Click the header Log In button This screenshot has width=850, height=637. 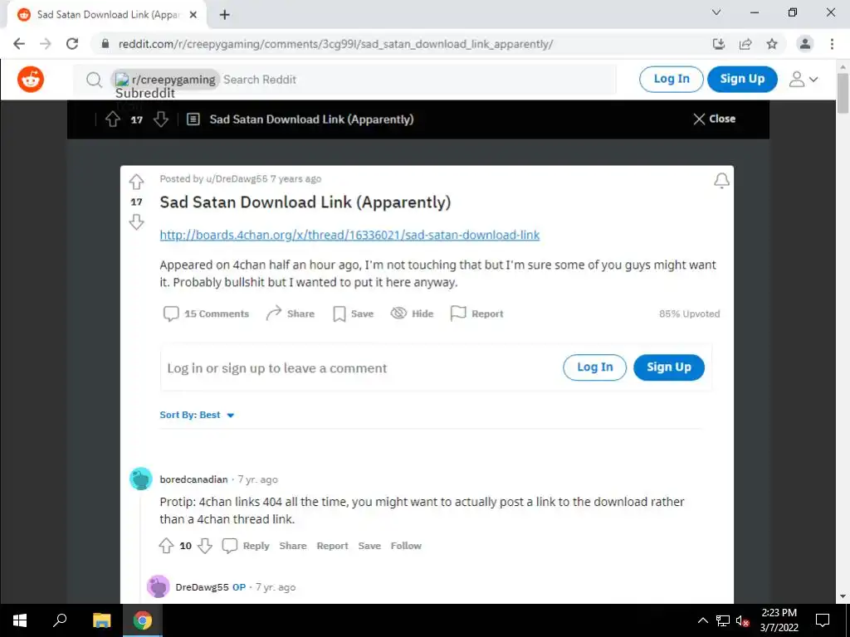(x=671, y=79)
